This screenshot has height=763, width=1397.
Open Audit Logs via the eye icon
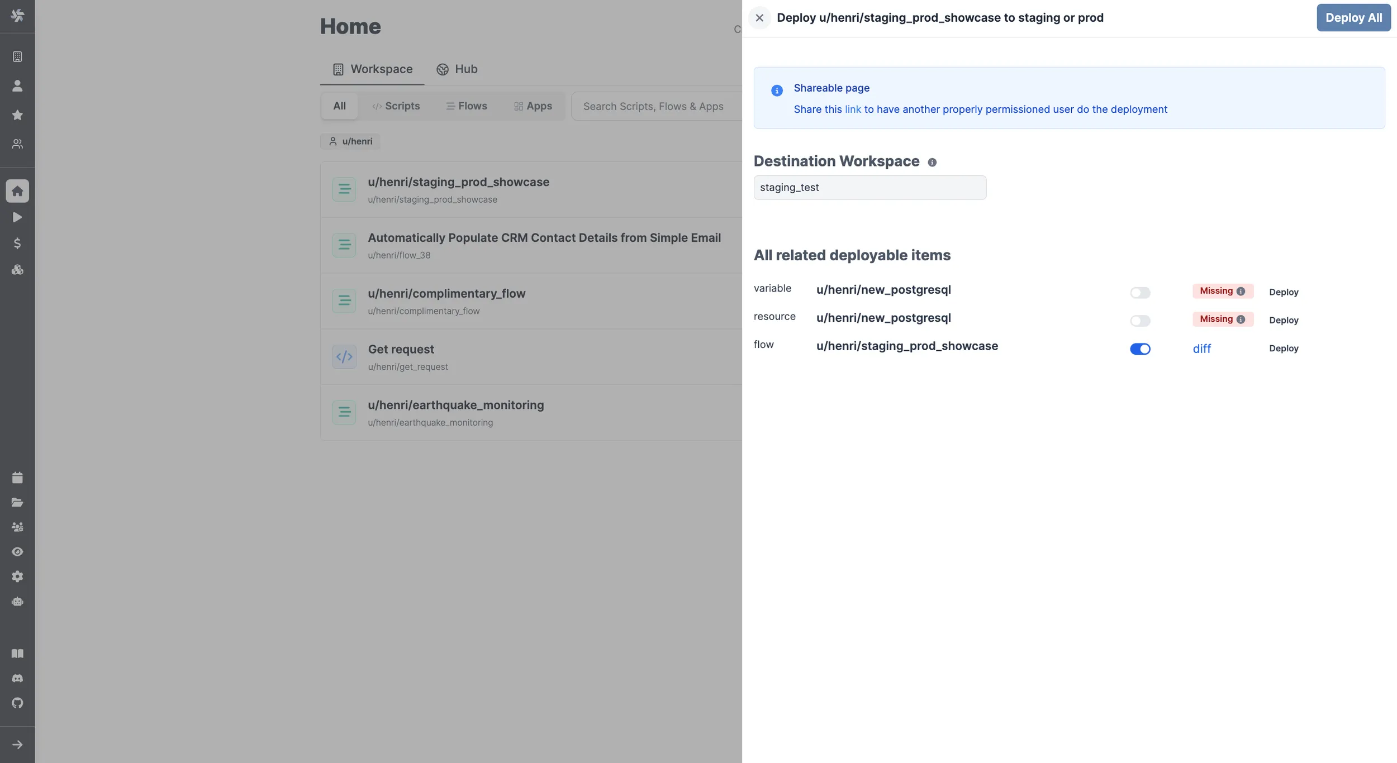click(17, 551)
